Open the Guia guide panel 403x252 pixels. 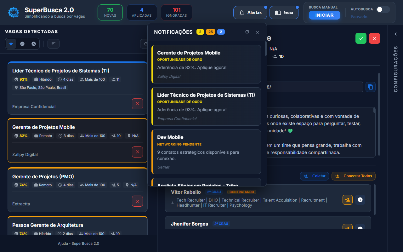pyautogui.click(x=284, y=13)
